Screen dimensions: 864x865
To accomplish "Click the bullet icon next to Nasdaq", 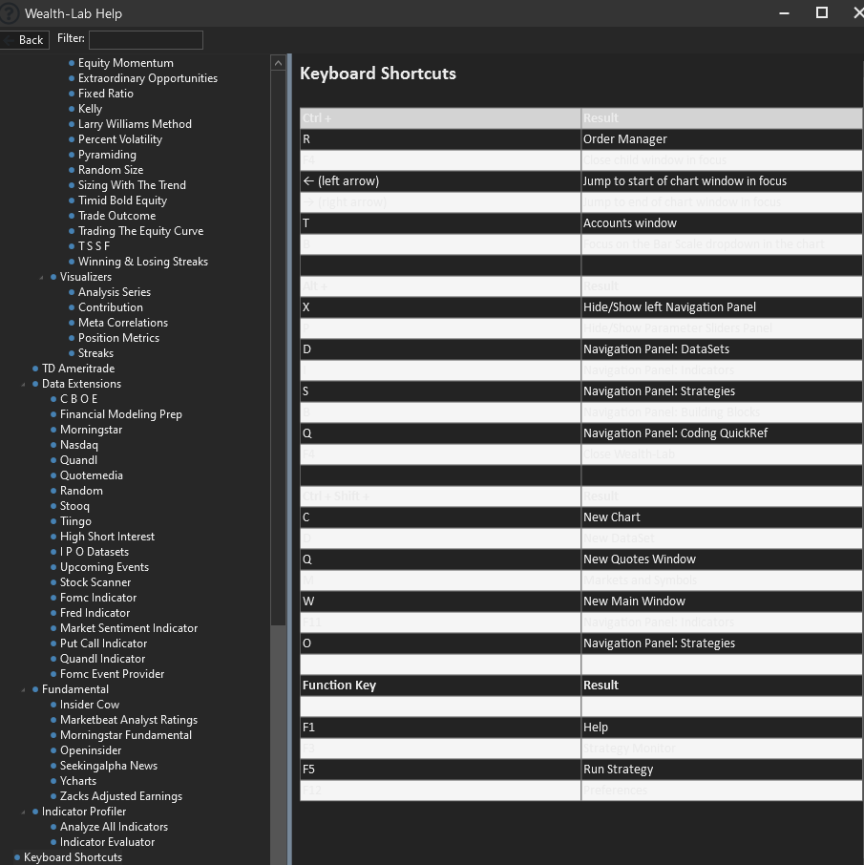I will point(53,445).
